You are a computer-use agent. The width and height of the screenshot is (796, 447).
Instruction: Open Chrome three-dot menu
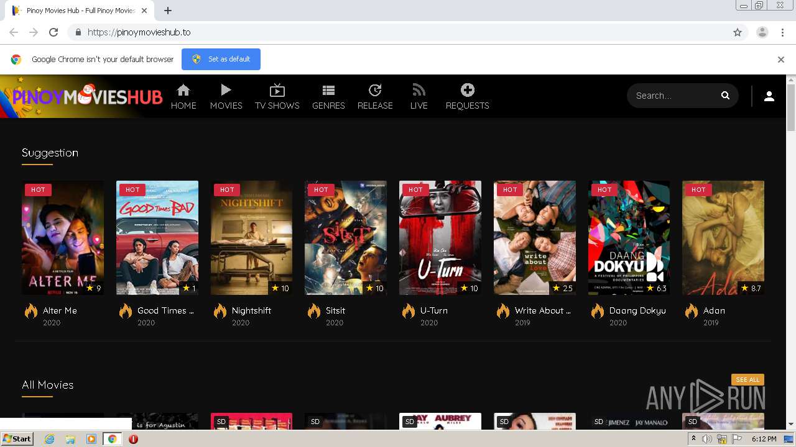pyautogui.click(x=783, y=32)
